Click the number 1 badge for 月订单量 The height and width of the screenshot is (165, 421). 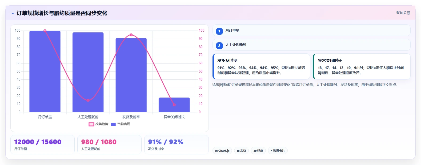point(219,31)
